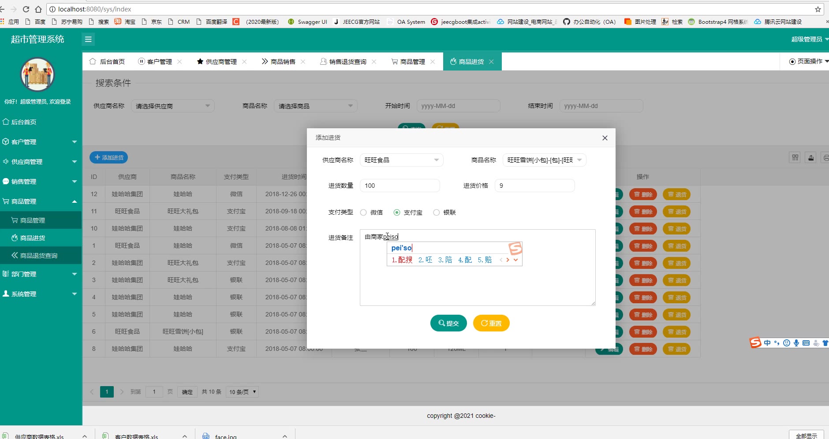This screenshot has width=829, height=439.
Task: Close the 添加进货 dialog with X
Action: coord(605,138)
